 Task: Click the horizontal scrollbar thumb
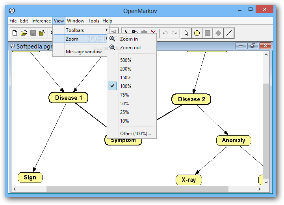tap(137, 189)
